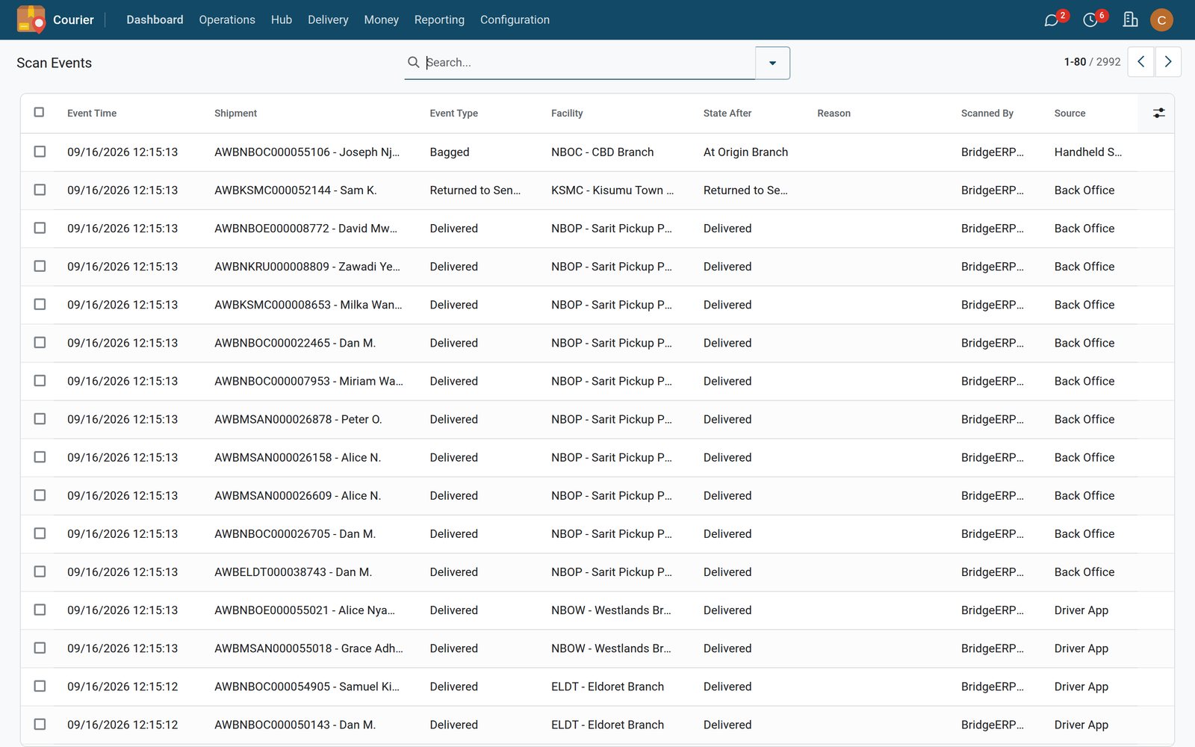Check the row for AWBKSMC000008653 - Milka Wan...
The width and height of the screenshot is (1195, 747).
40,304
